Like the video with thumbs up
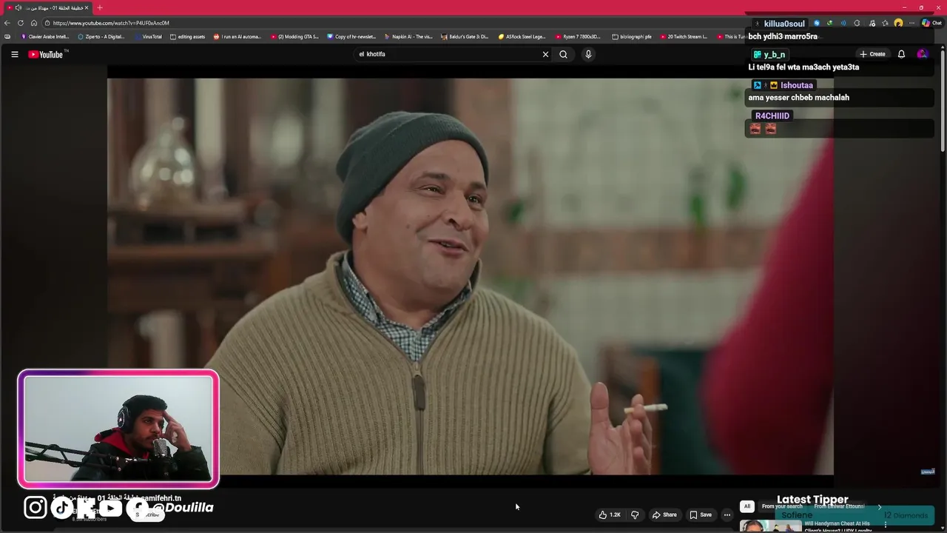The width and height of the screenshot is (947, 533). coord(610,514)
